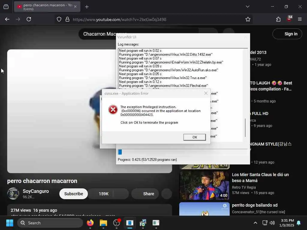Select the perro chacarron macarron tab
Viewport: 307px width, 230px height.
[47, 7]
